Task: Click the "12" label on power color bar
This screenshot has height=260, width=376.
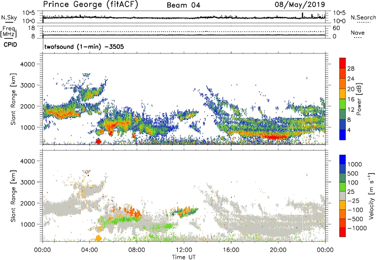Action: pyautogui.click(x=351, y=110)
